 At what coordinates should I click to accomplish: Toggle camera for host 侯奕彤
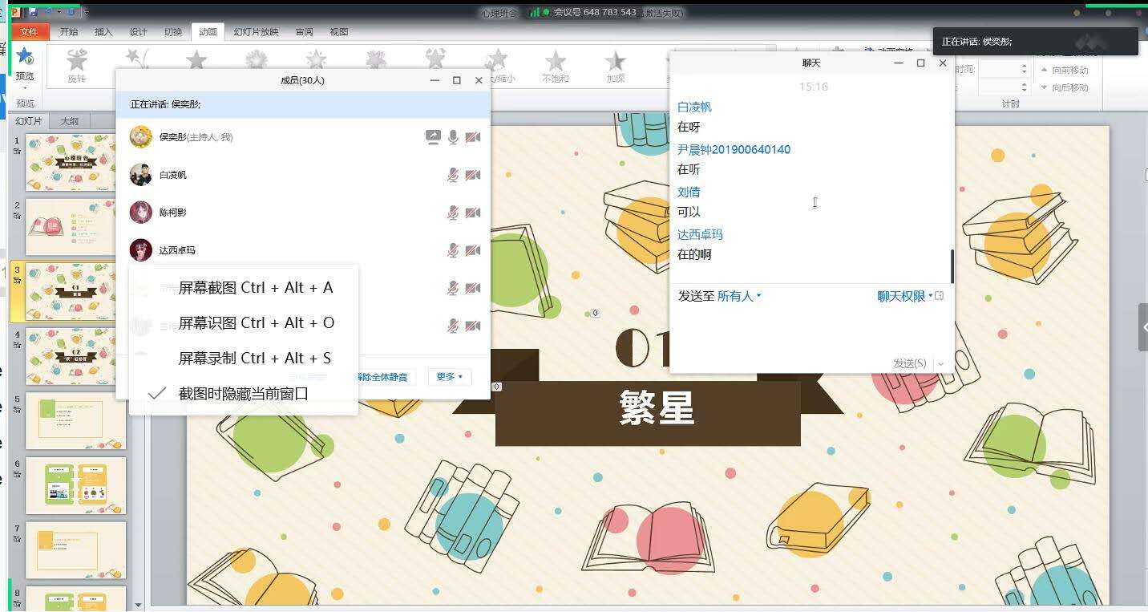point(473,137)
